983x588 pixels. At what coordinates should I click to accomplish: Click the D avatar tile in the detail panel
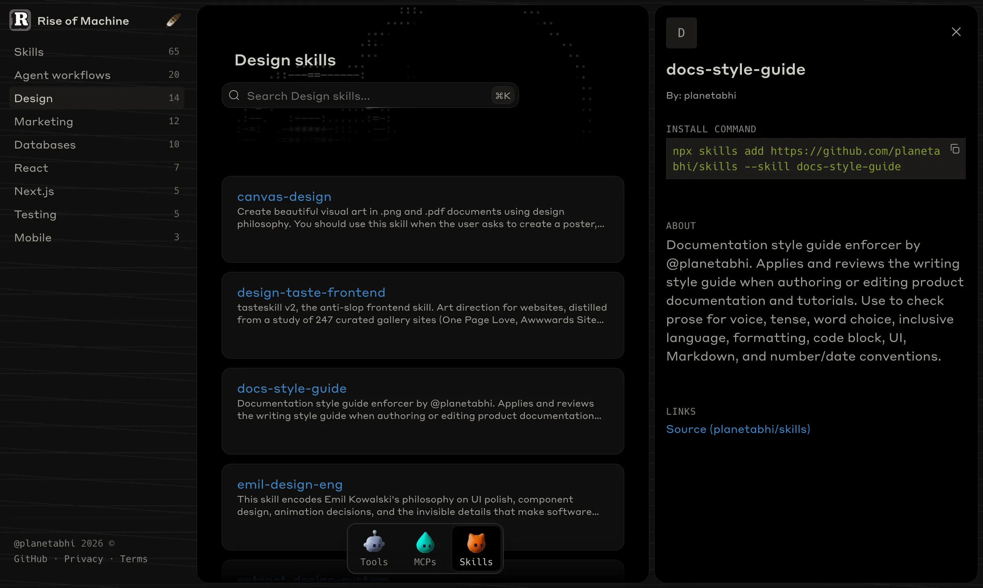[681, 33]
